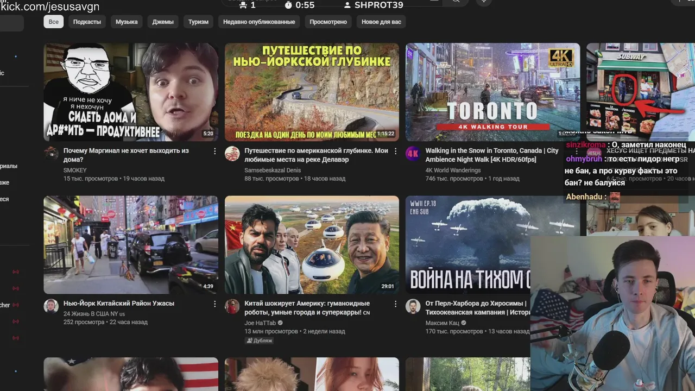
Task: Click the 'SHPROT39' overlay label
Action: [378, 5]
